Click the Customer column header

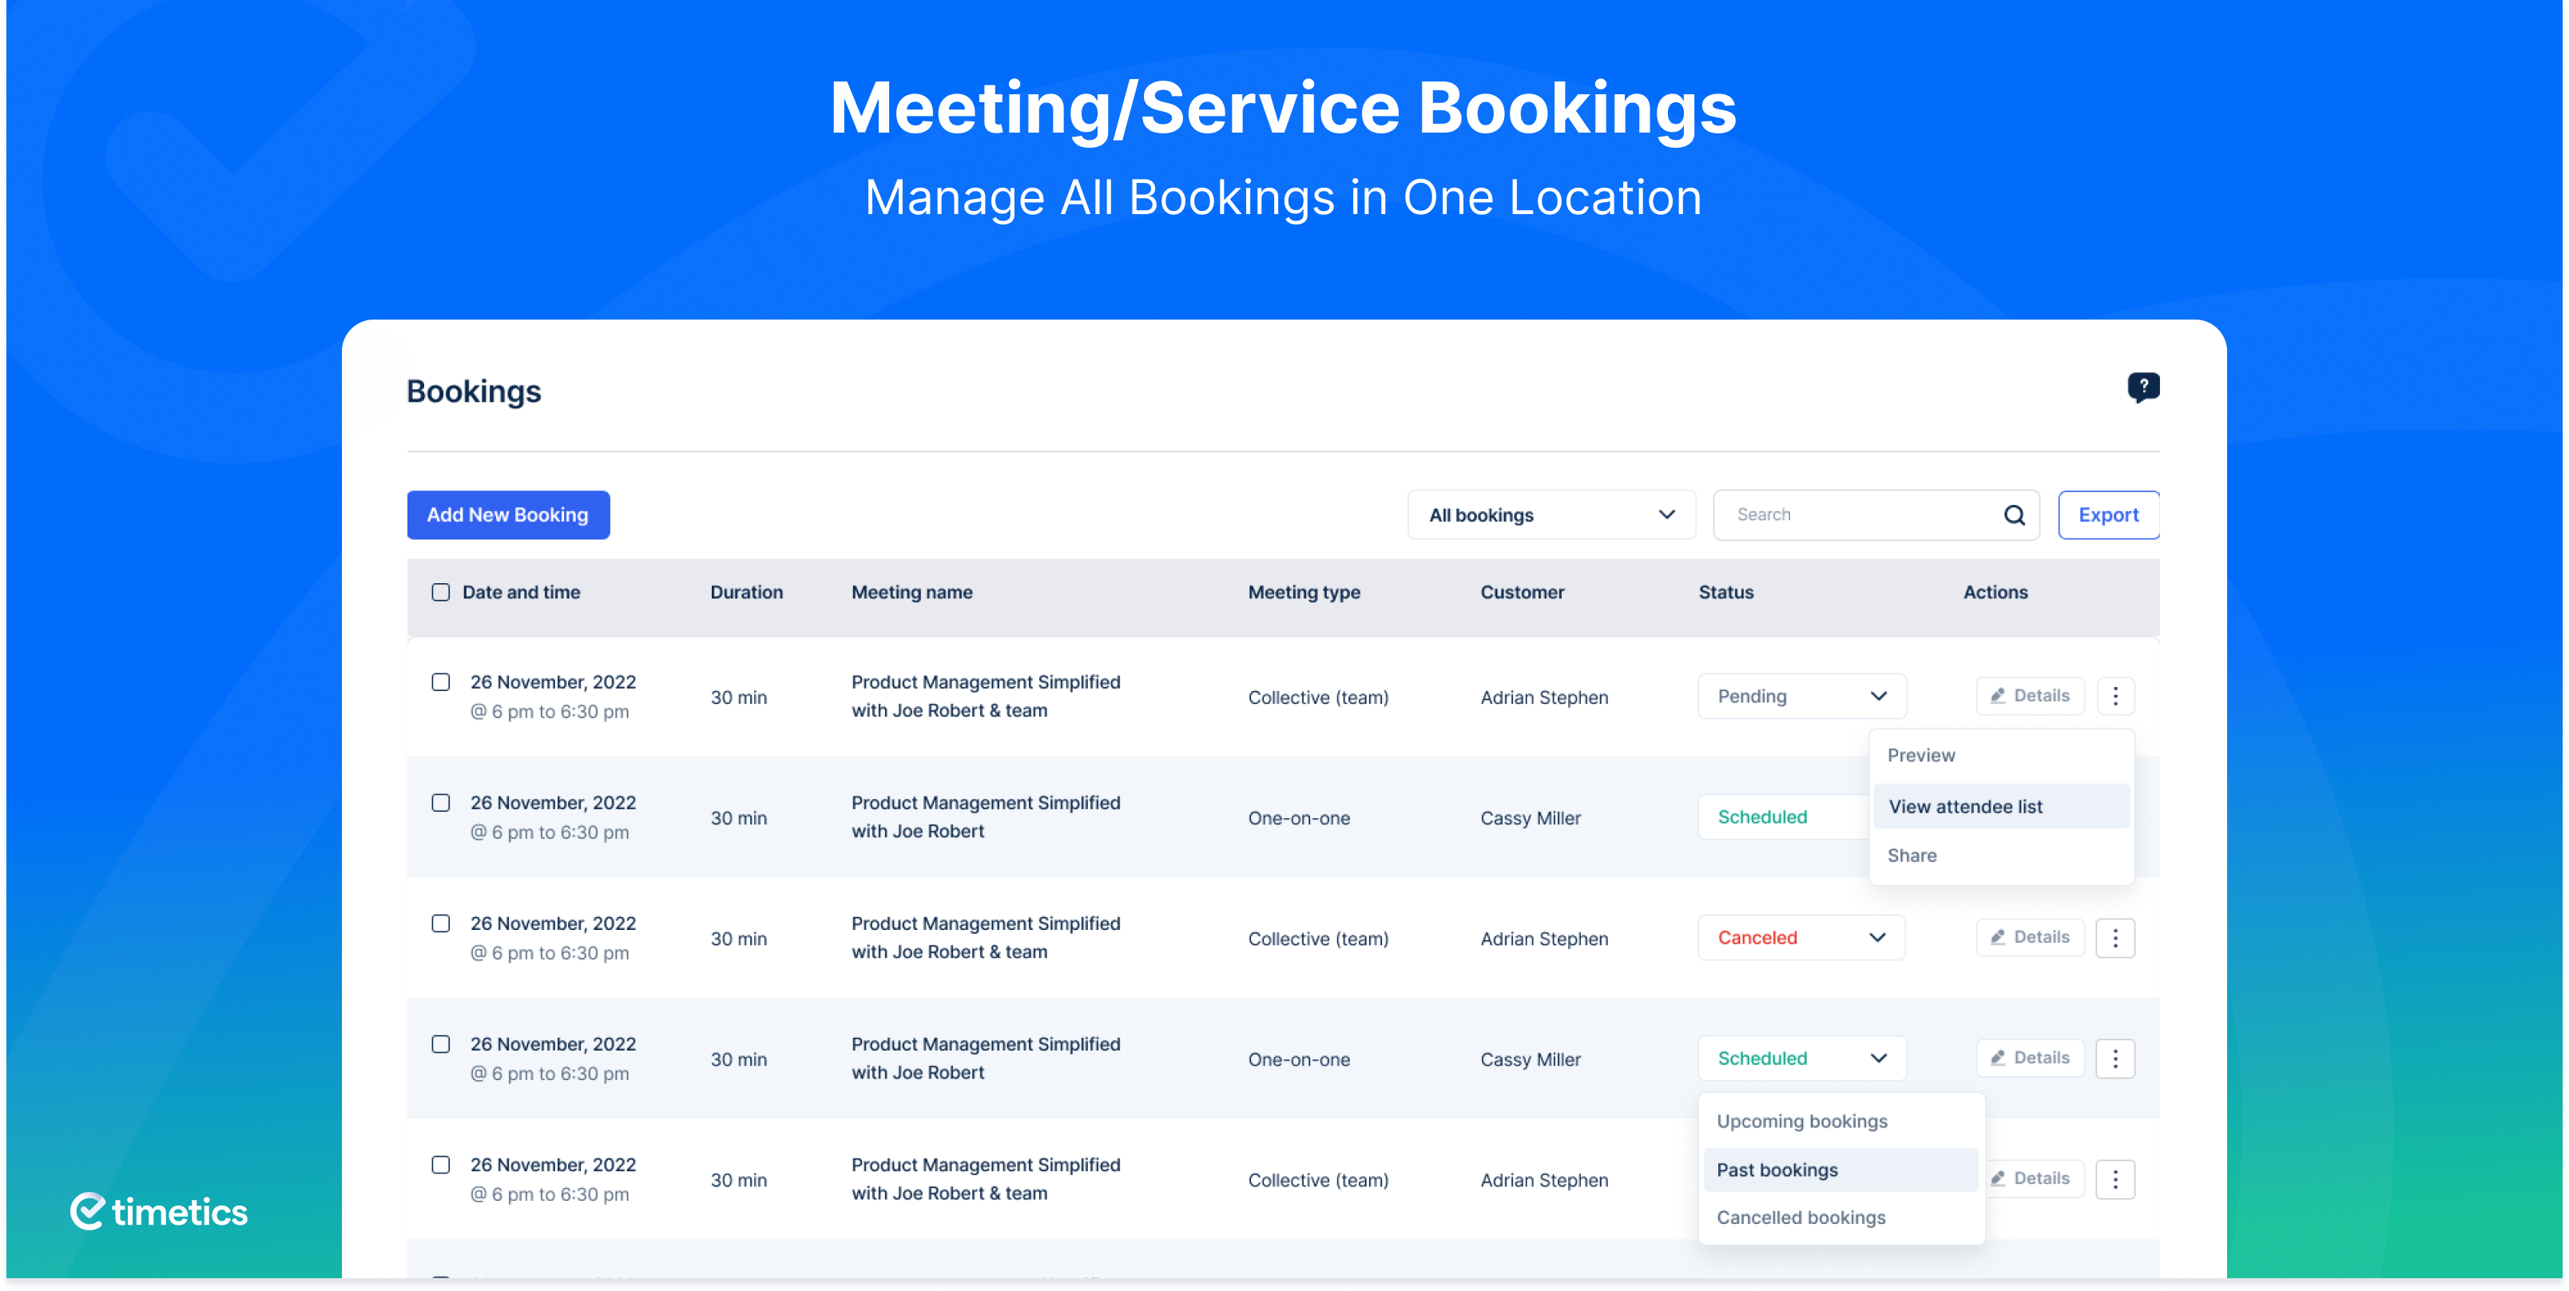[1522, 593]
